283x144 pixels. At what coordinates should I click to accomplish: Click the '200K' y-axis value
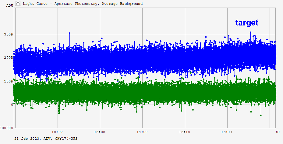tap(9, 58)
